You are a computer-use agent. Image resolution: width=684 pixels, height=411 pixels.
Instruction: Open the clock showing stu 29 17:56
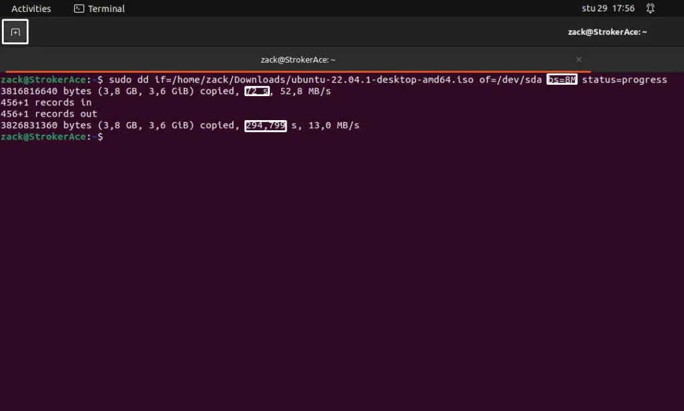pyautogui.click(x=608, y=8)
